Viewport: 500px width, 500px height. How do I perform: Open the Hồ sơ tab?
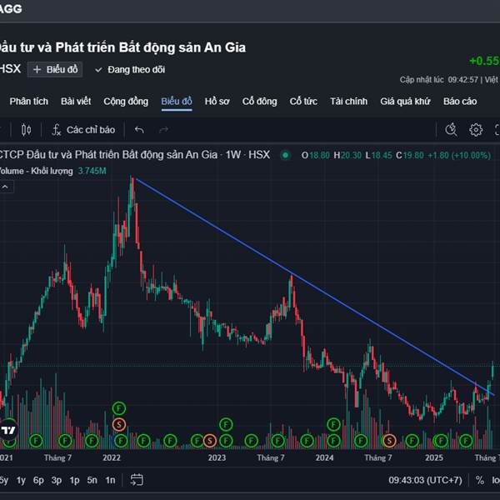tap(217, 102)
